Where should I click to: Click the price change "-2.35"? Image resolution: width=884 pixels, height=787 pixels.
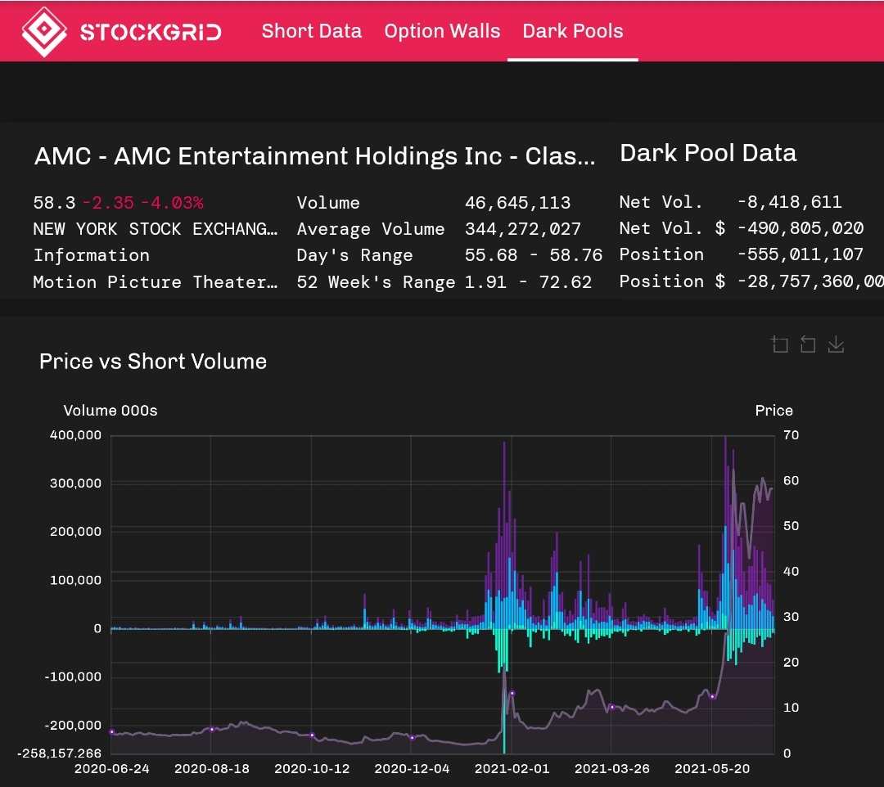(108, 203)
